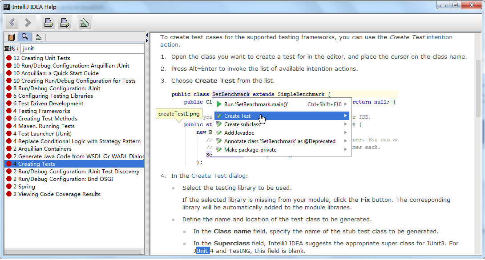The image size is (485, 260).
Task: Click the content pane vertical scrollbar
Action: [x=478, y=89]
